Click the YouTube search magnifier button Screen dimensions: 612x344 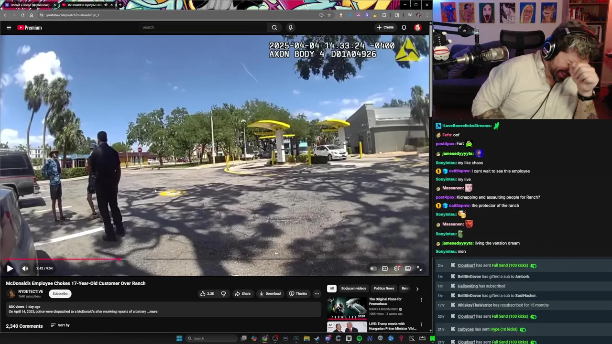click(274, 27)
